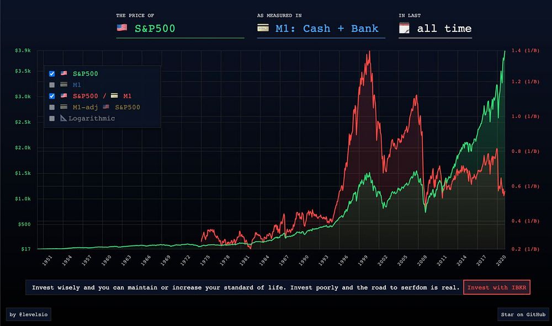Click the banknote icon beside M1: Cash + Bank

(263, 28)
